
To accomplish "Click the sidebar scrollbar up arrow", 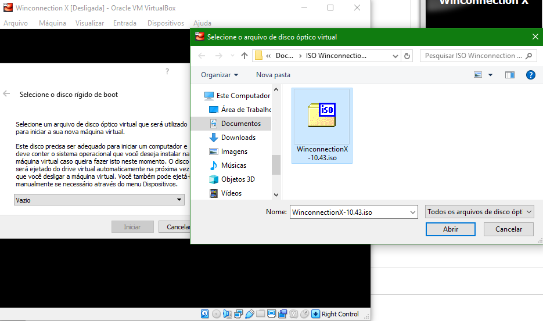I will [276, 90].
